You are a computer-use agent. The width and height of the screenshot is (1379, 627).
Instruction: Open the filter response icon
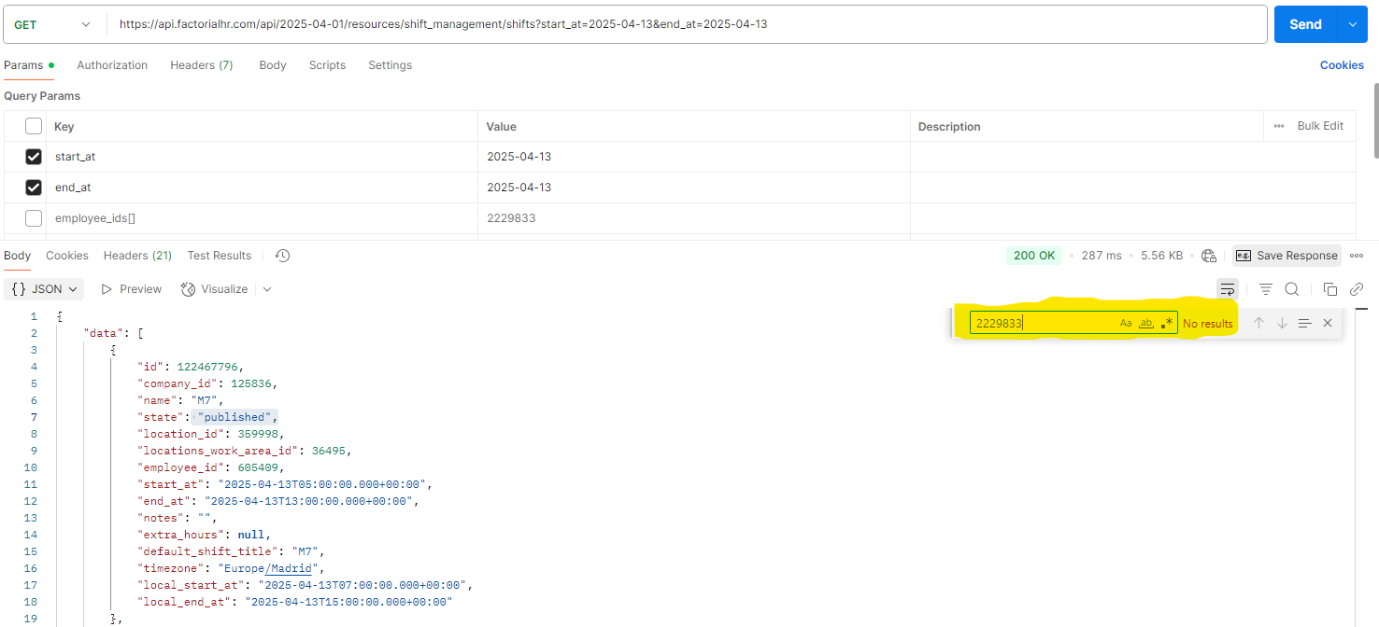1265,289
